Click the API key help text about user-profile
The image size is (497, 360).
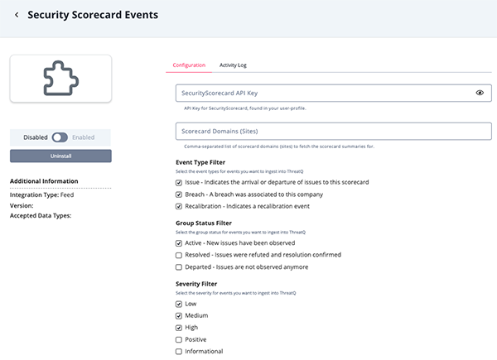point(245,108)
